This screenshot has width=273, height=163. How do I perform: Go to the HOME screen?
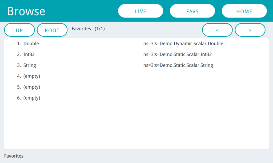tap(244, 11)
